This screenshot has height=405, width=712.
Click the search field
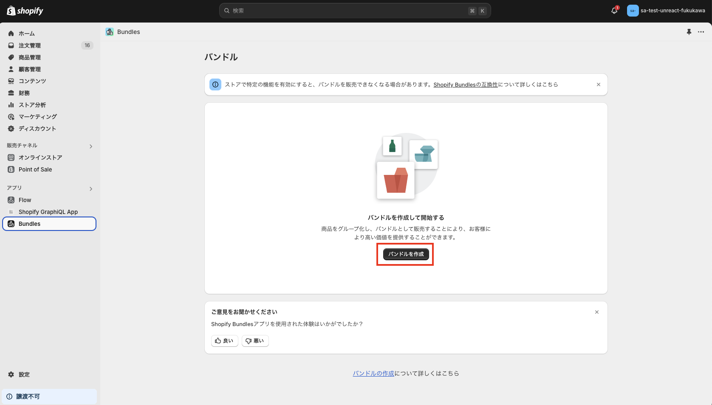(x=355, y=11)
